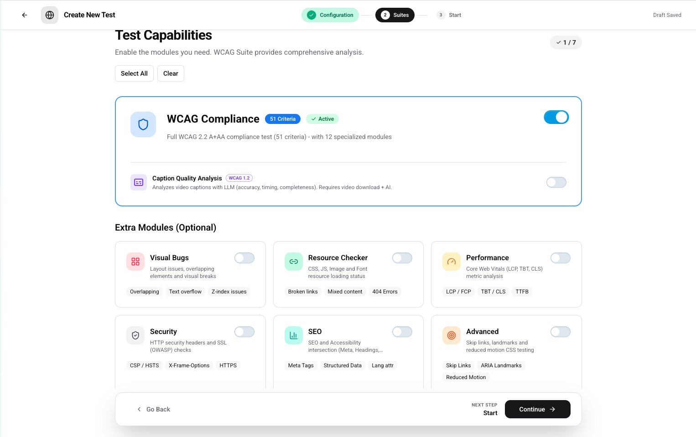Click the 404 Errors chip under Resource Checker
Viewport: 696px width, 437px height.
click(x=384, y=291)
